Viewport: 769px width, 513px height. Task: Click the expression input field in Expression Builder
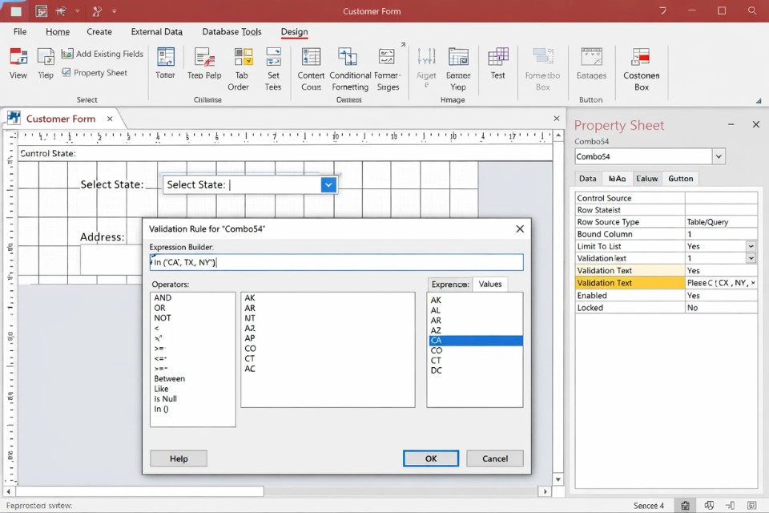[x=336, y=262]
